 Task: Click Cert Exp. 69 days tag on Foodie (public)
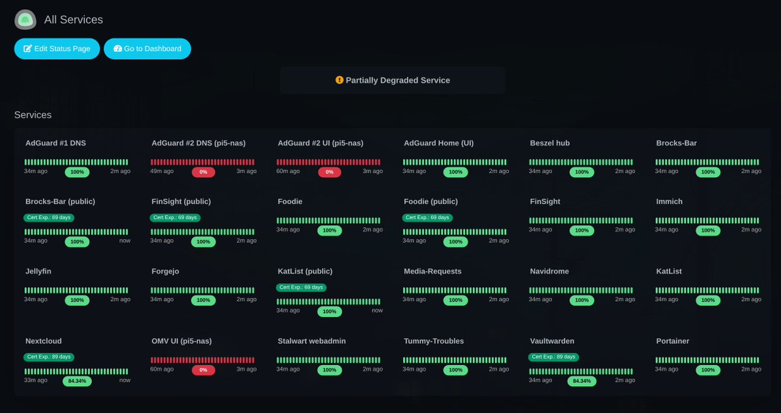pos(427,217)
